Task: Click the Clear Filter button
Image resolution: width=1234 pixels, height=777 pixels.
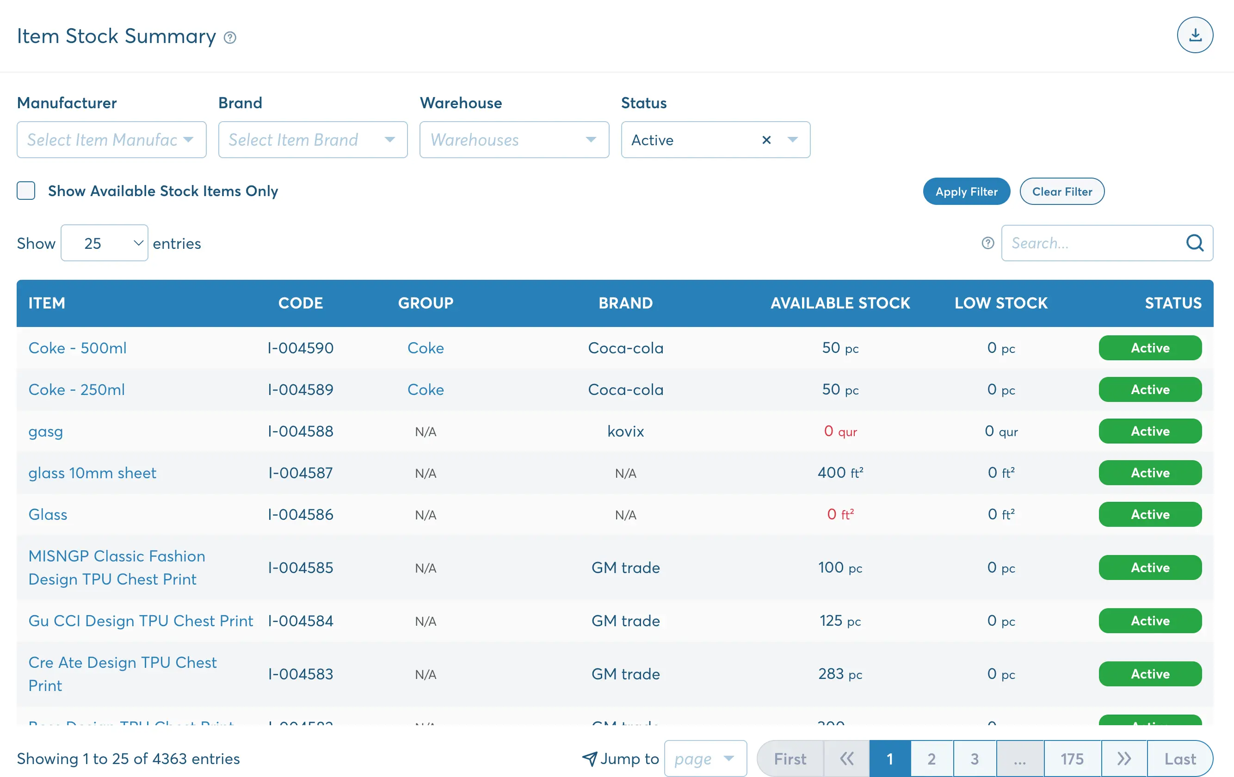Action: pos(1061,191)
